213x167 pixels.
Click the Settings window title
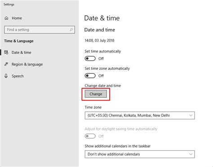click(x=9, y=5)
